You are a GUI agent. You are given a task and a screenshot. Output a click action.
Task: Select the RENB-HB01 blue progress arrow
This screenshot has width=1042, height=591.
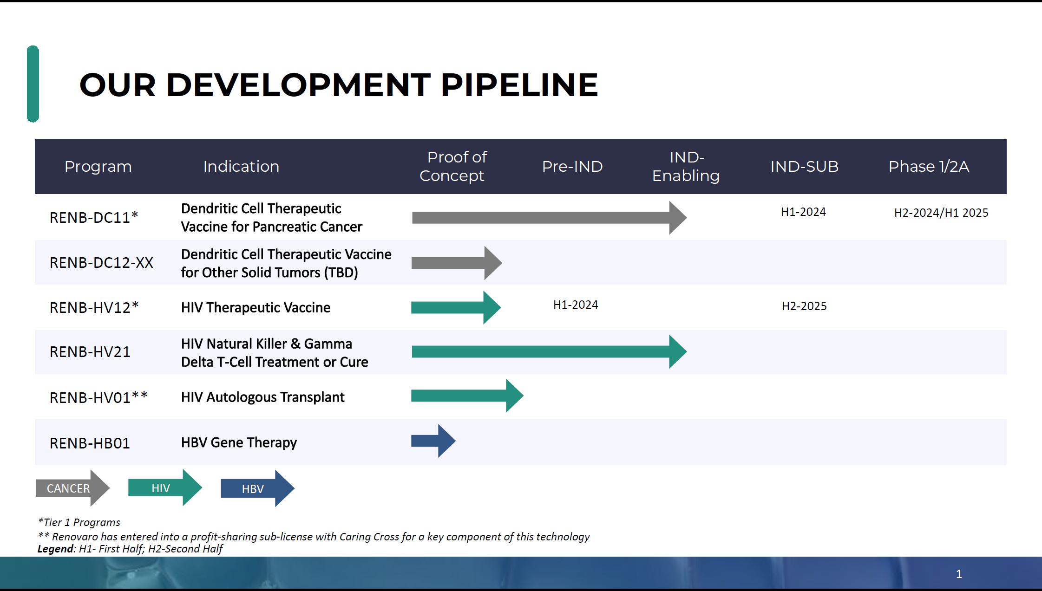[433, 441]
